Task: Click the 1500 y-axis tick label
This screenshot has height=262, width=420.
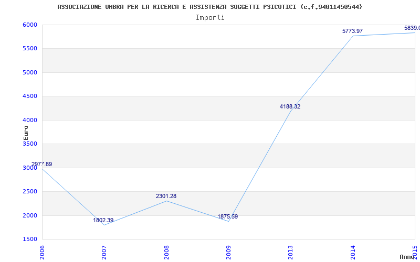Action: click(x=29, y=239)
